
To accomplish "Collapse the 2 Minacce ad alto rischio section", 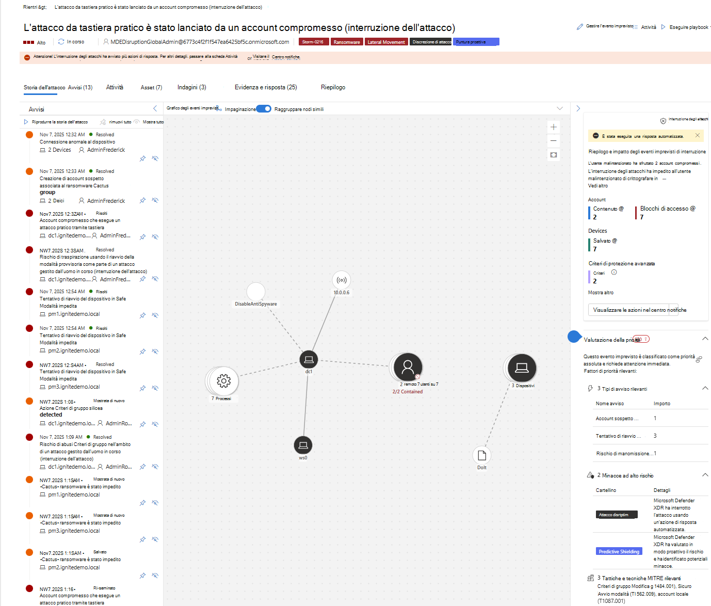I will click(705, 475).
